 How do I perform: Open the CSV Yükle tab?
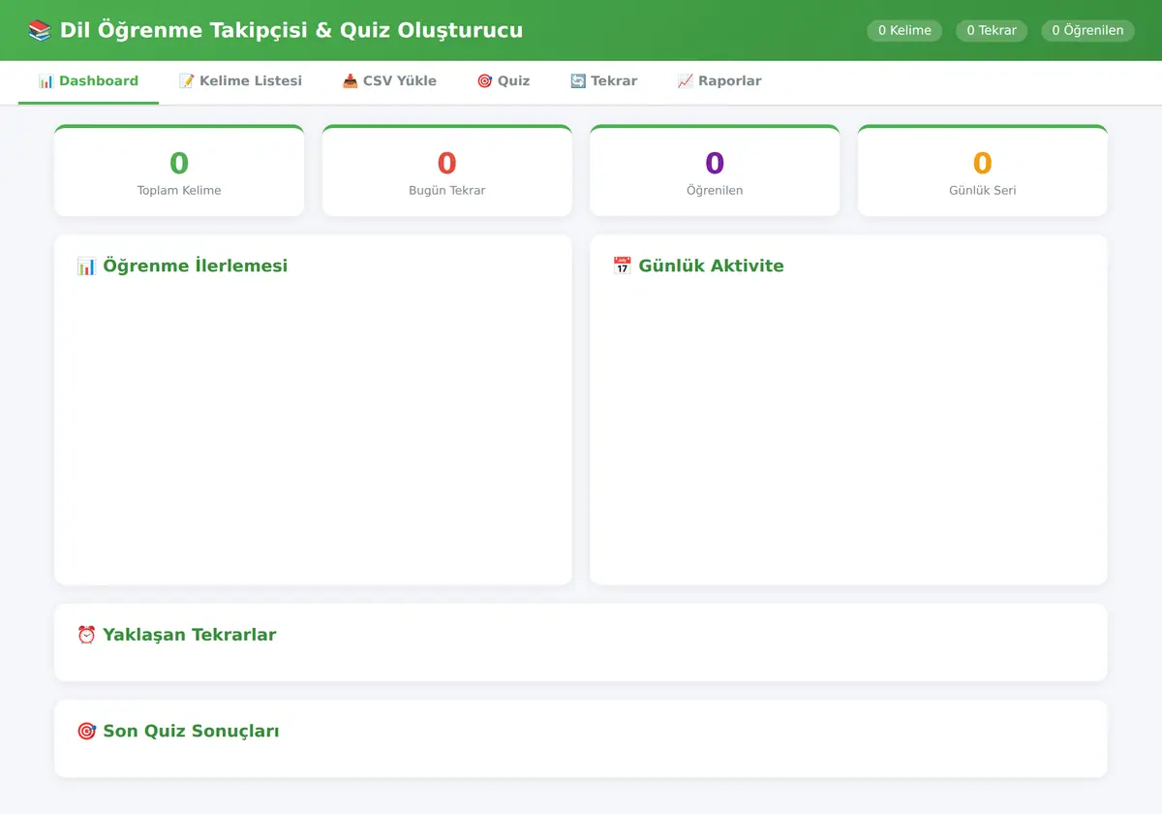[389, 81]
